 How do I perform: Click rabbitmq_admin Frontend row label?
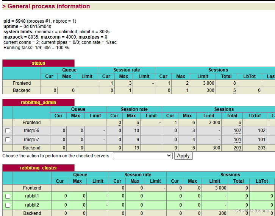pyautogui.click(x=31, y=123)
